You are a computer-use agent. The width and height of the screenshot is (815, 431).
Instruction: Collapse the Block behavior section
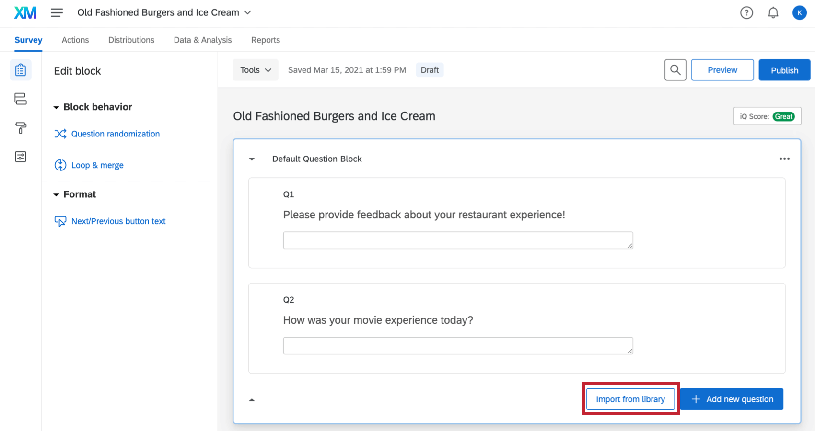pyautogui.click(x=56, y=106)
